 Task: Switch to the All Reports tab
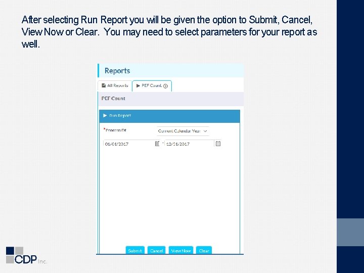[115, 85]
